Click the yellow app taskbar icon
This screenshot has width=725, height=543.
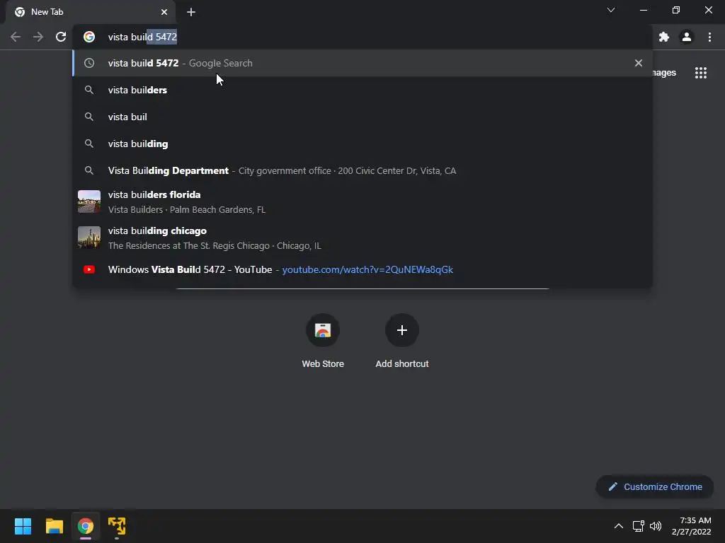click(x=117, y=526)
